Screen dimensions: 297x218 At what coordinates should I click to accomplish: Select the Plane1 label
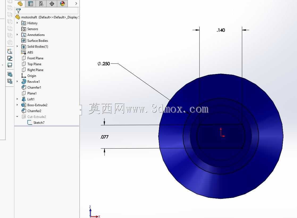coord(32,93)
